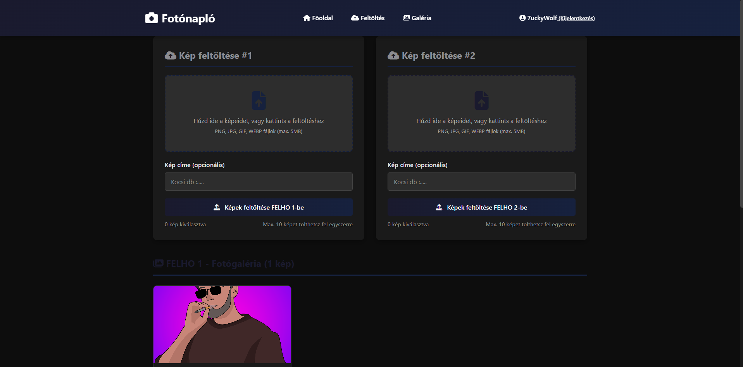Click the images icon beside Galéria

click(406, 18)
